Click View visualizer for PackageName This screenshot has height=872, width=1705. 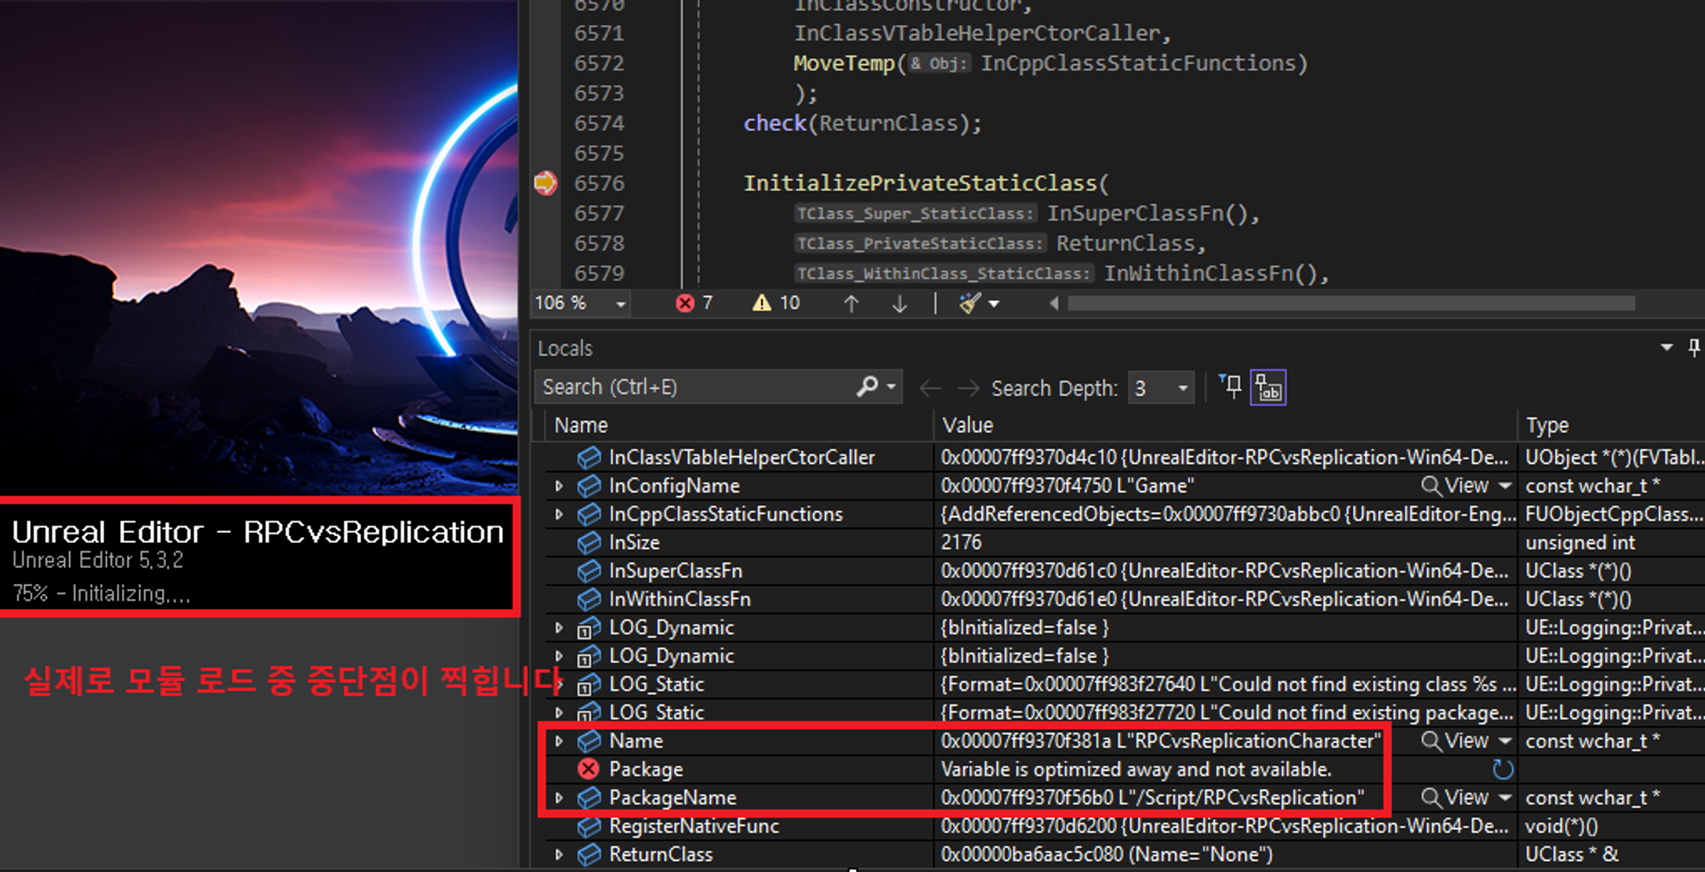coord(1454,798)
